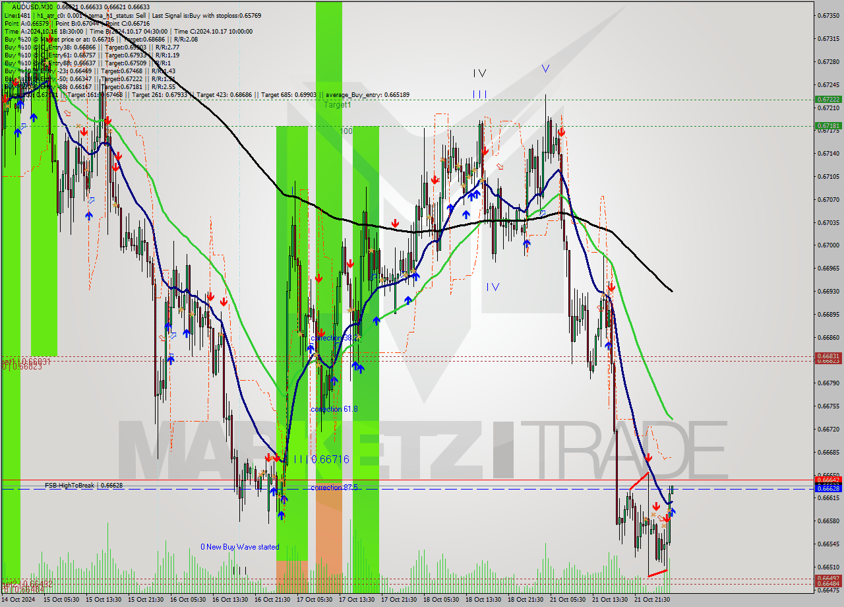Screen dimensions: 844x607
Task: Click the red 0.66642 price tag
Action: pos(828,480)
